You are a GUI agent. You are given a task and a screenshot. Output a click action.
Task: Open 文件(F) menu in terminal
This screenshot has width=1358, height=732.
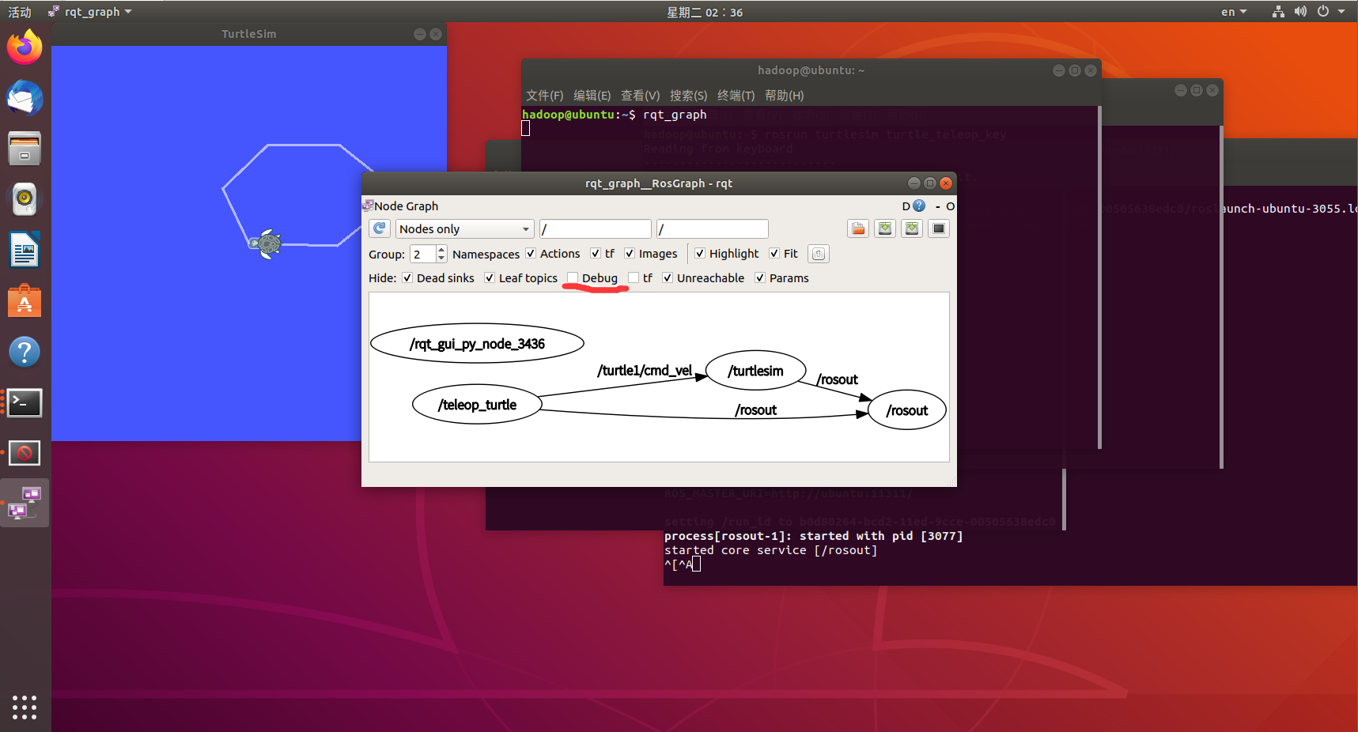coord(545,96)
